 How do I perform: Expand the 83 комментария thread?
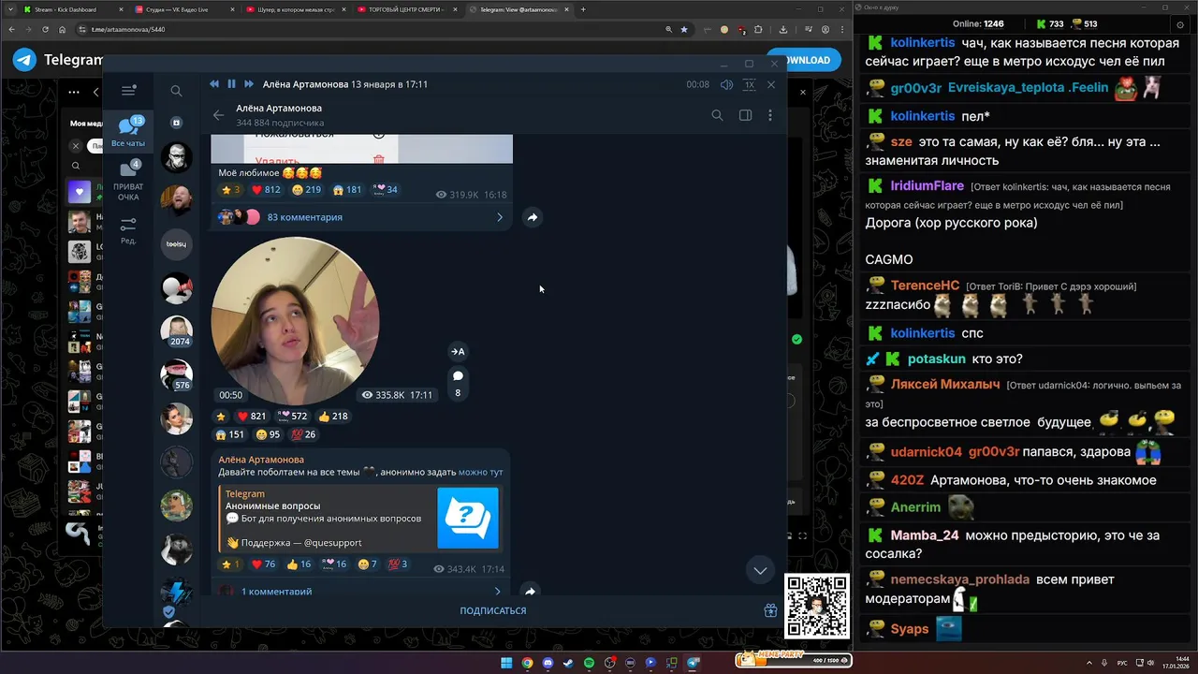pos(361,217)
